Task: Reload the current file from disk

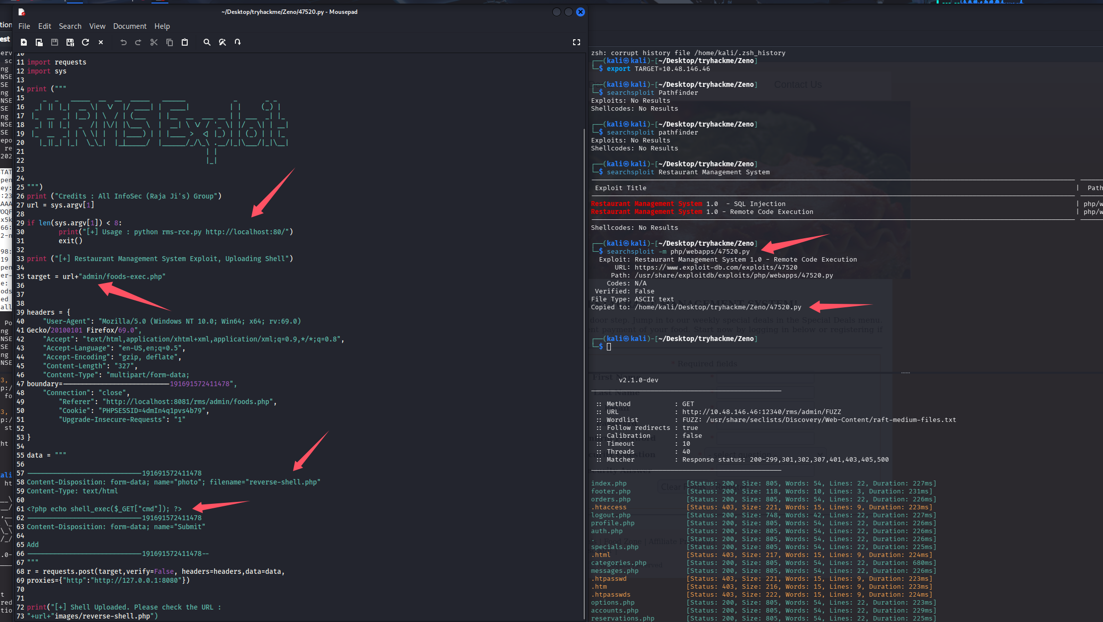Action: pos(85,42)
